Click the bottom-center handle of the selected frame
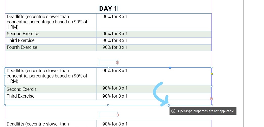The width and height of the screenshot is (264, 127). 108,105
